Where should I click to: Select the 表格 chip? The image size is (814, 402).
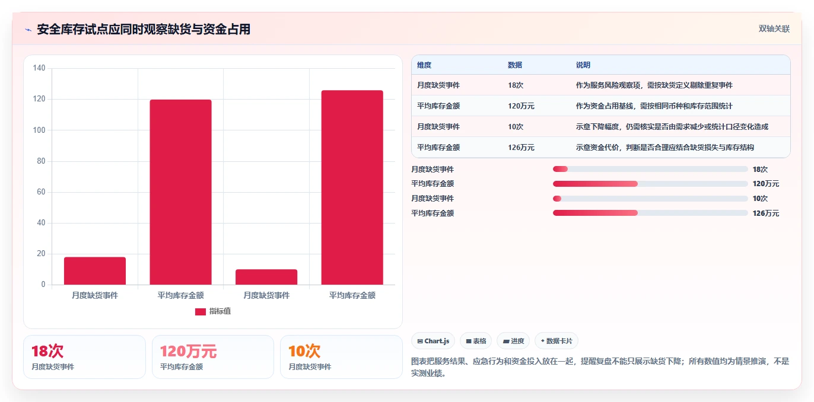[476, 341]
